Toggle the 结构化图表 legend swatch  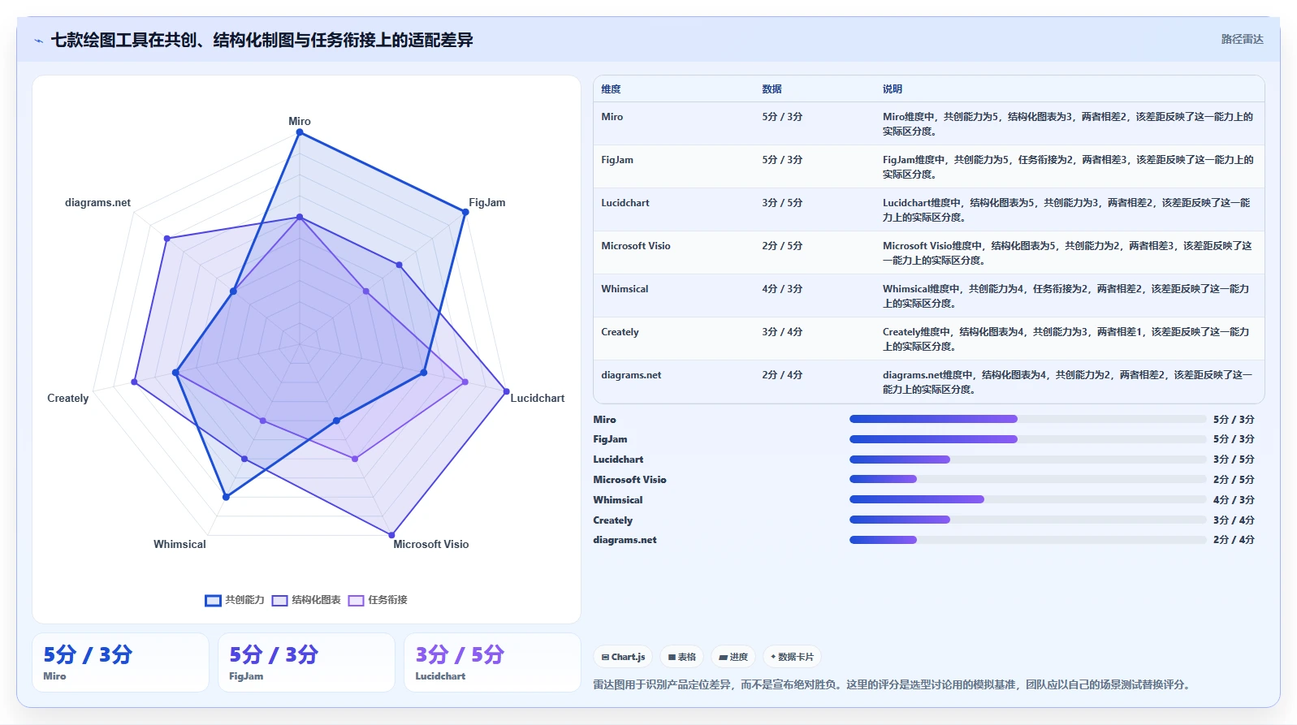pyautogui.click(x=279, y=601)
